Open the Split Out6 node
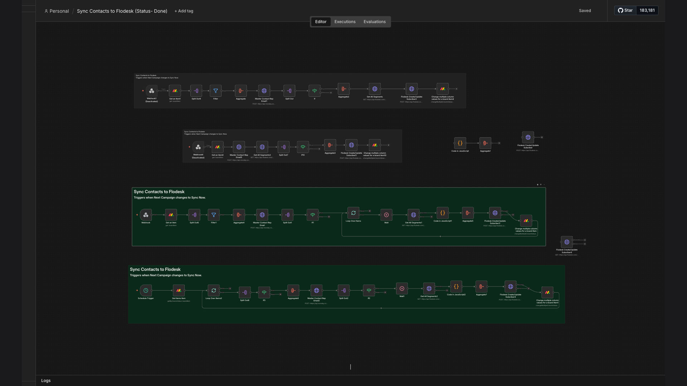This screenshot has height=386, width=687. (245, 292)
